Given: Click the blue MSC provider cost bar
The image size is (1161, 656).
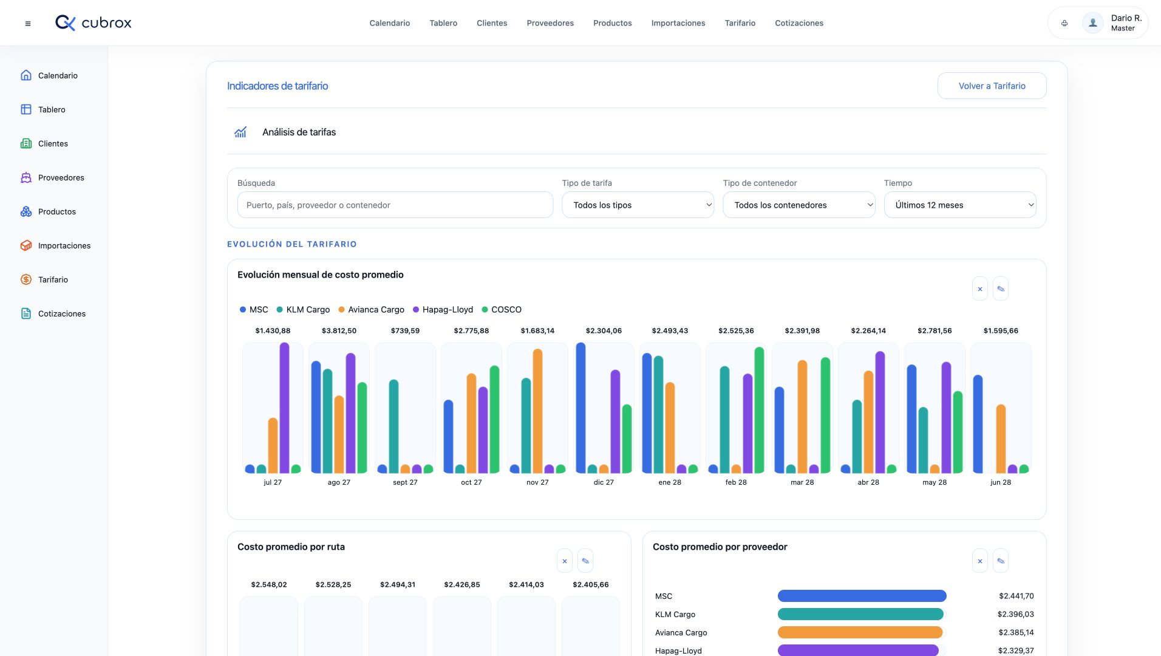Looking at the screenshot, I should (x=862, y=596).
